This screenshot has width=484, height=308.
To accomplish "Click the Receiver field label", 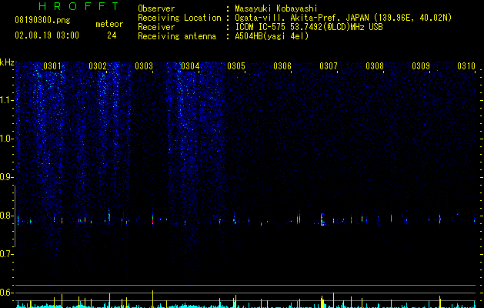I will (156, 27).
